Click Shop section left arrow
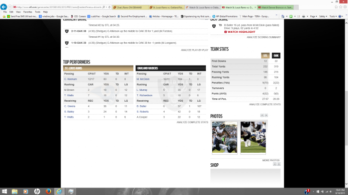Screen dimensions: 348x195 pyautogui.click(x=275, y=164)
